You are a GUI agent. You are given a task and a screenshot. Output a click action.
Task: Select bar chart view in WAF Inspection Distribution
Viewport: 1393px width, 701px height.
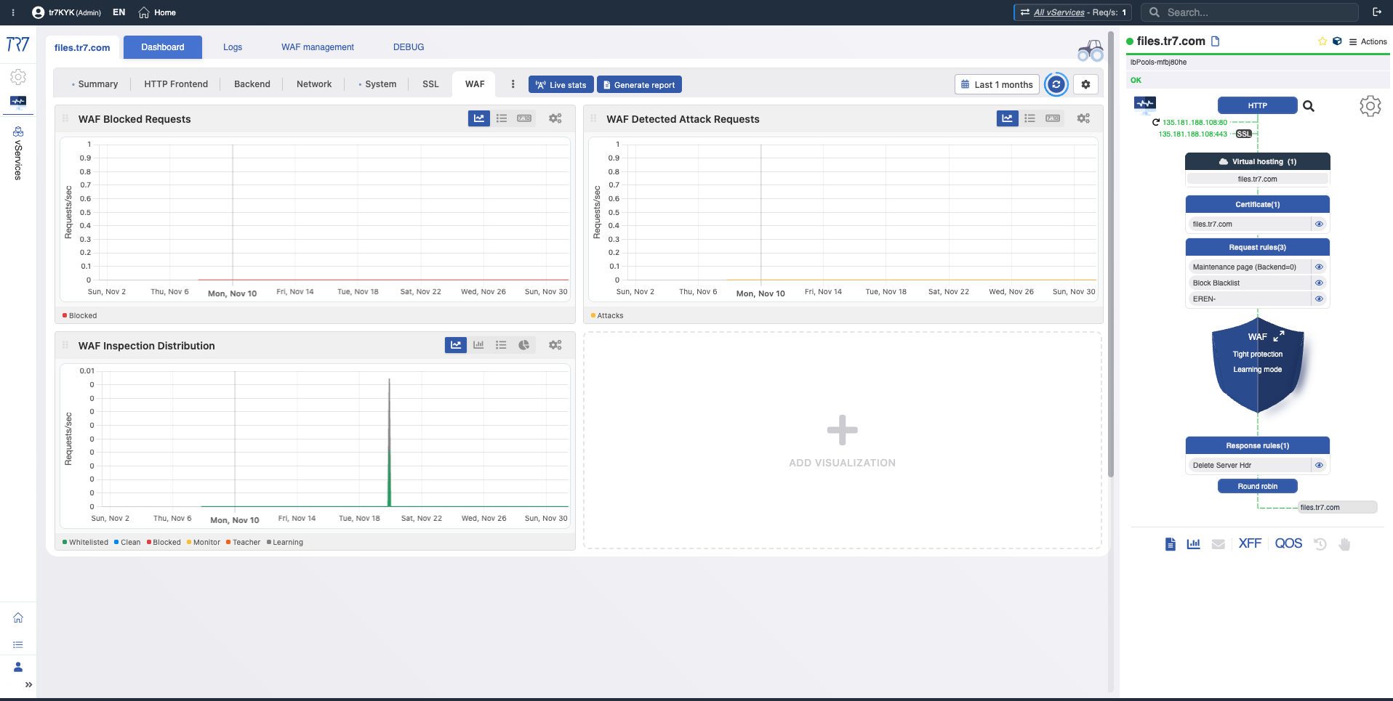[478, 345]
